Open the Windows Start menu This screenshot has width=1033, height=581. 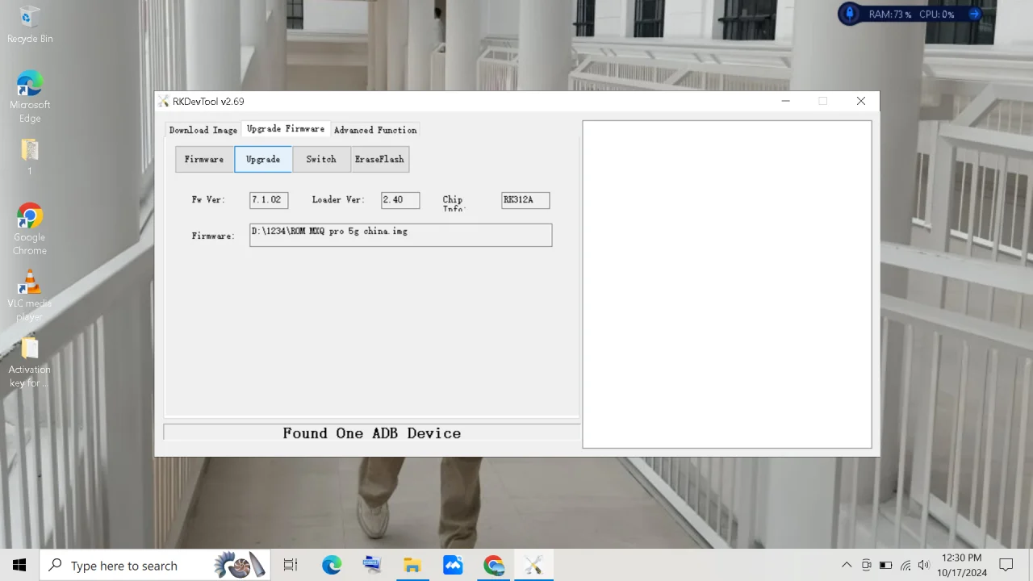(x=19, y=566)
